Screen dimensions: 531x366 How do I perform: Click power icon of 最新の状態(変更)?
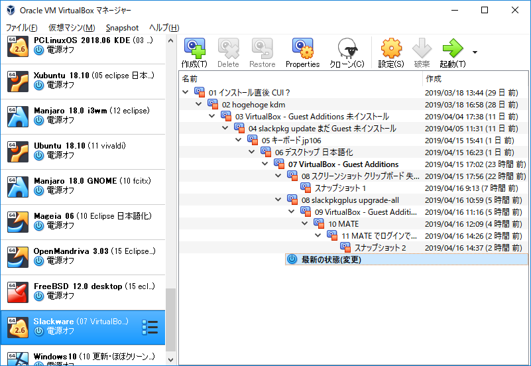[x=292, y=259]
